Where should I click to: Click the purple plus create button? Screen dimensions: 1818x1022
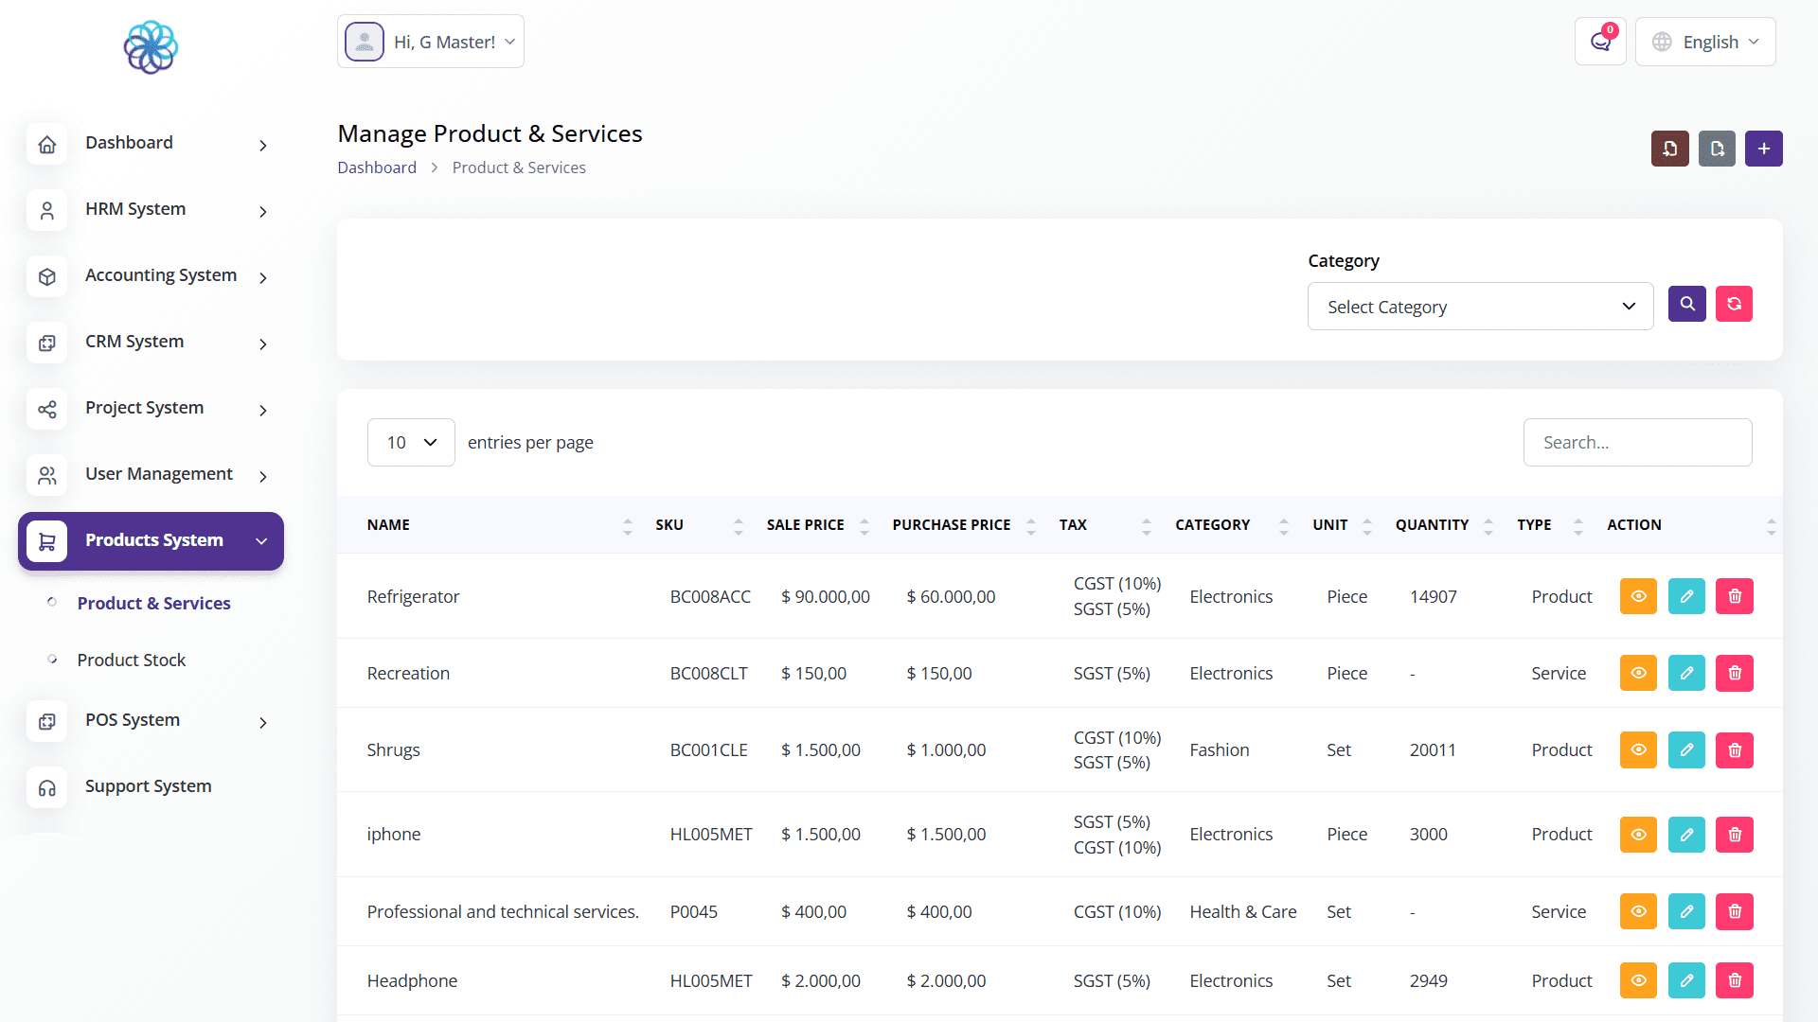pos(1763,149)
